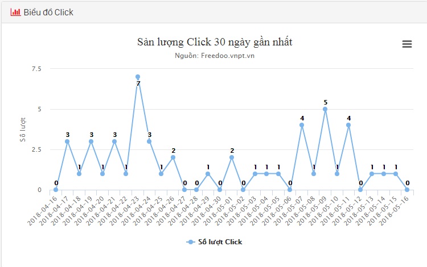Click the Biểu đồ Click panel heading

pyautogui.click(x=48, y=12)
